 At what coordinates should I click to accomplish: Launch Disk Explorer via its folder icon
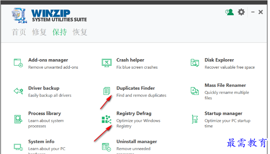[195, 63]
